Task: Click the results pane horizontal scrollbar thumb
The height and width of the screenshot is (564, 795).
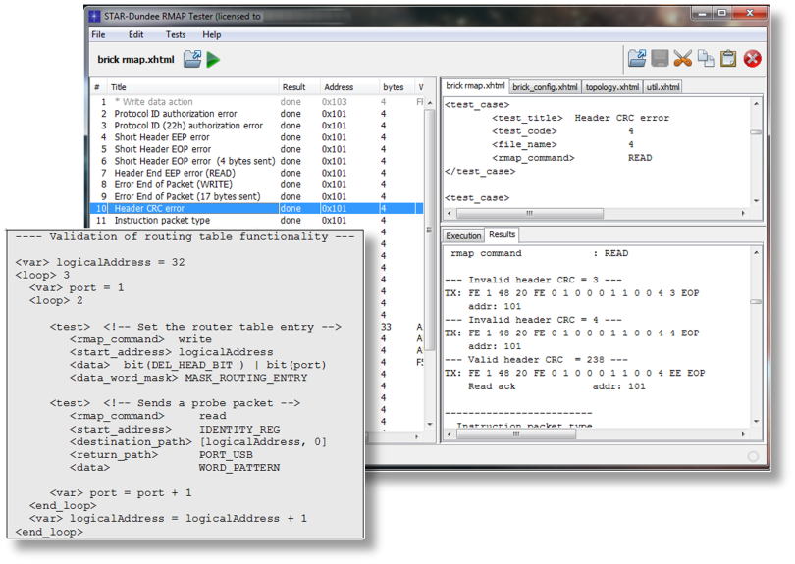Action: click(x=516, y=434)
